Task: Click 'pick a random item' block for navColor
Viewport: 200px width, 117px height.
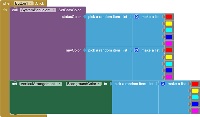Action: point(104,50)
